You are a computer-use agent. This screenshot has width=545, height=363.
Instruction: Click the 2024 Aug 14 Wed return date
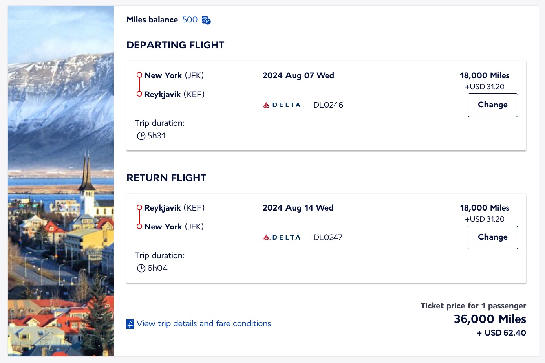point(298,208)
